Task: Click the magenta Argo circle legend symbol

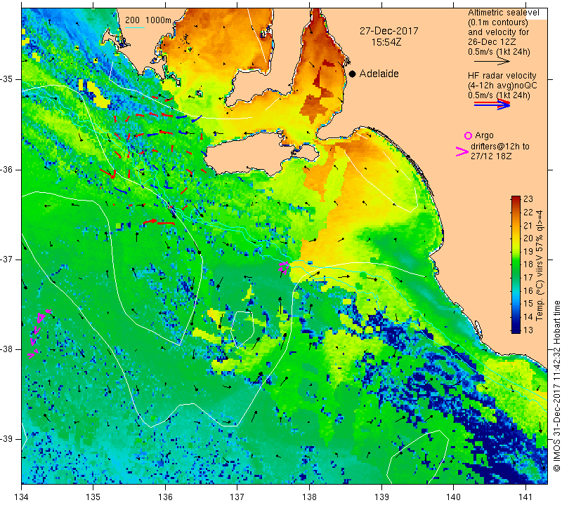Action: (x=468, y=135)
